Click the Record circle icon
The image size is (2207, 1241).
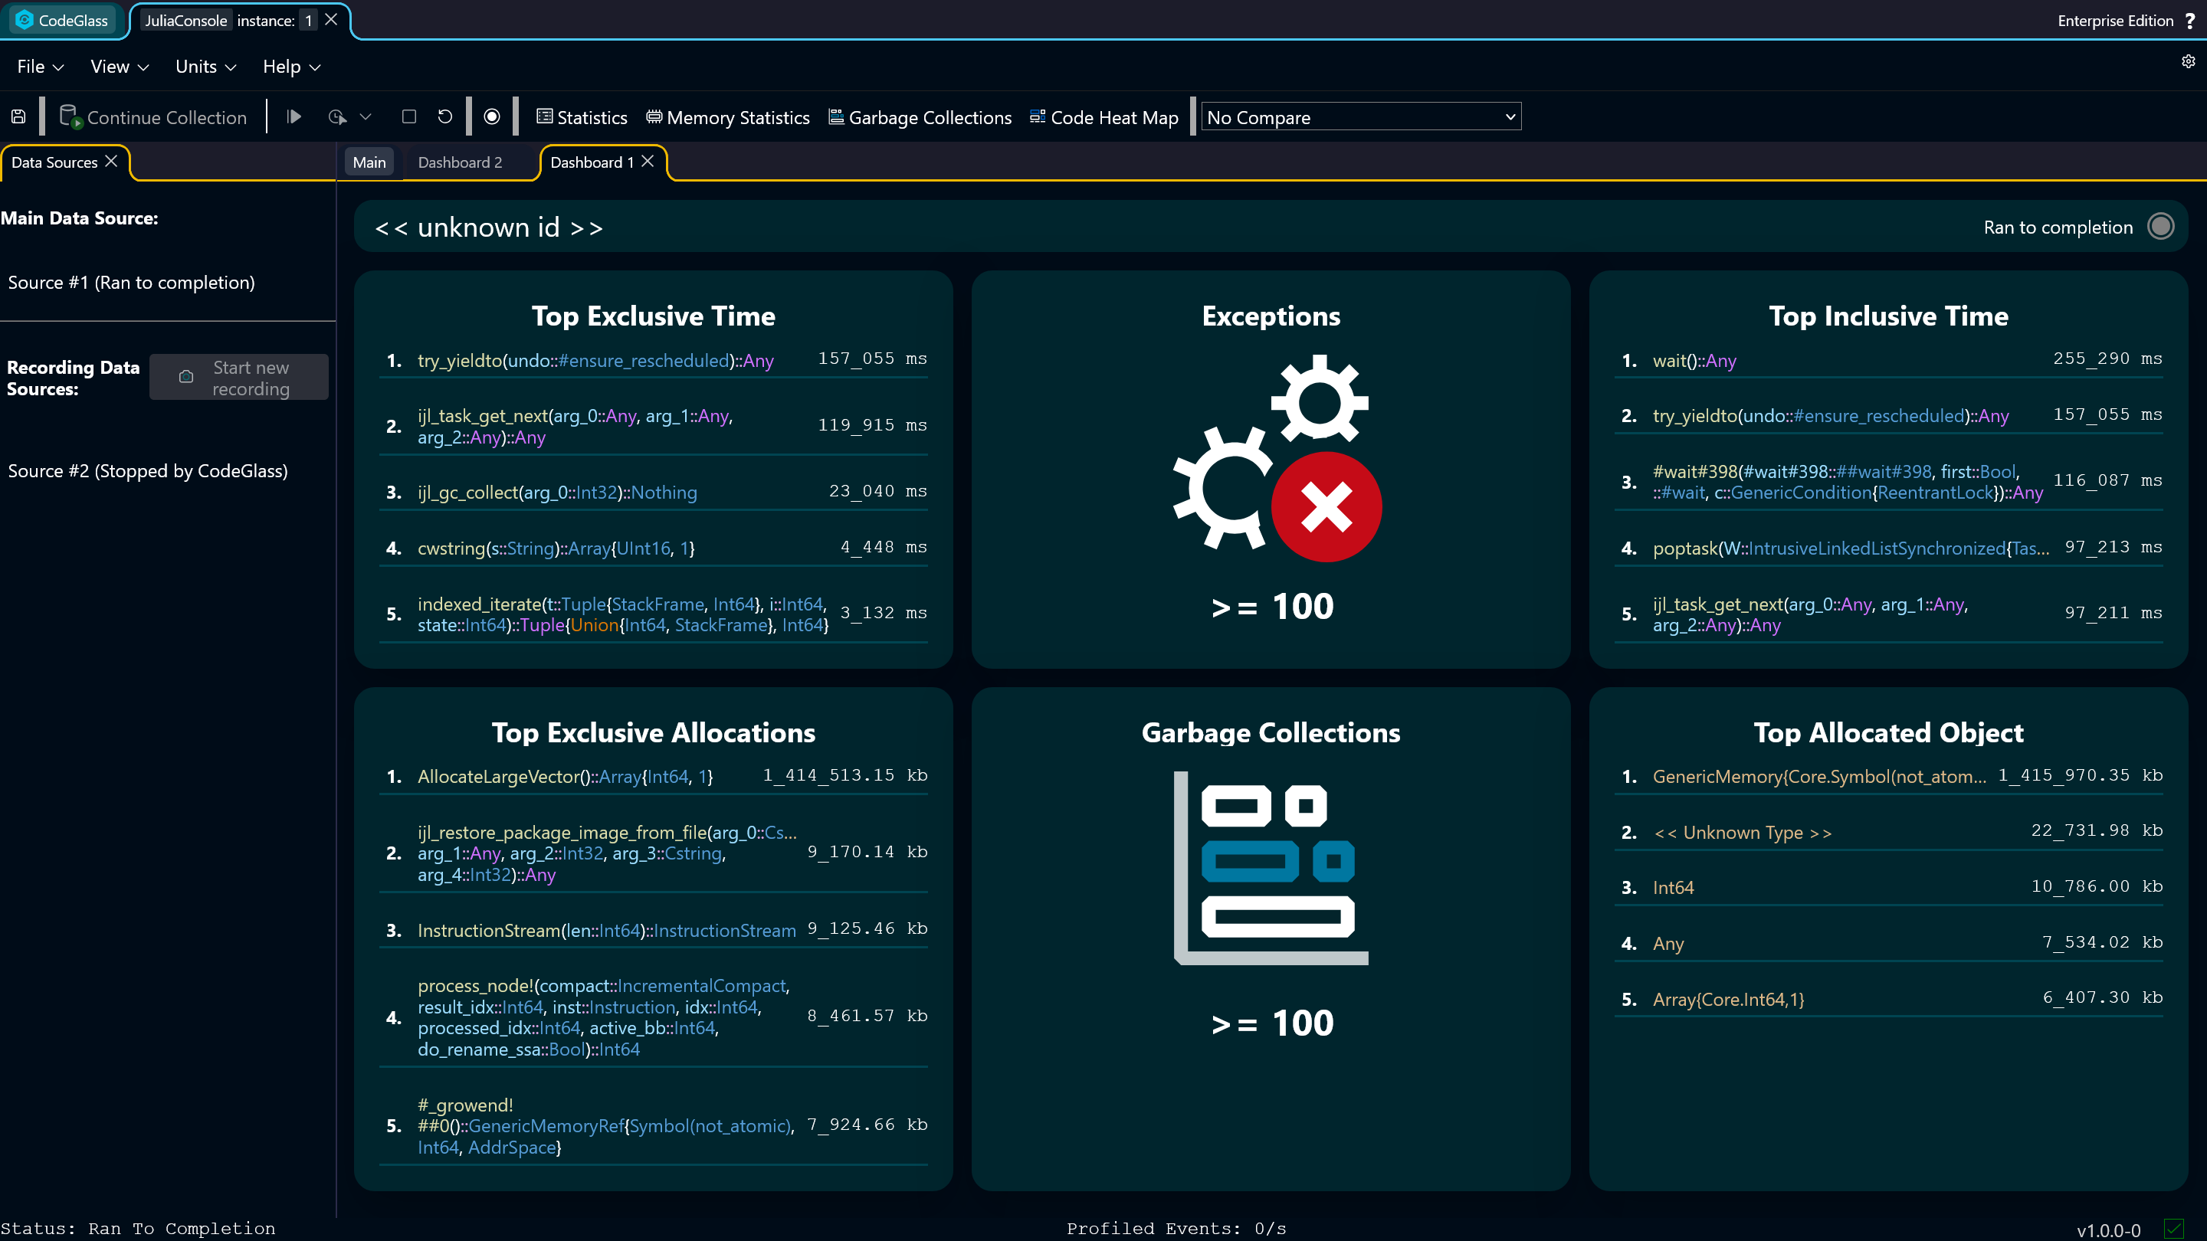tap(492, 116)
